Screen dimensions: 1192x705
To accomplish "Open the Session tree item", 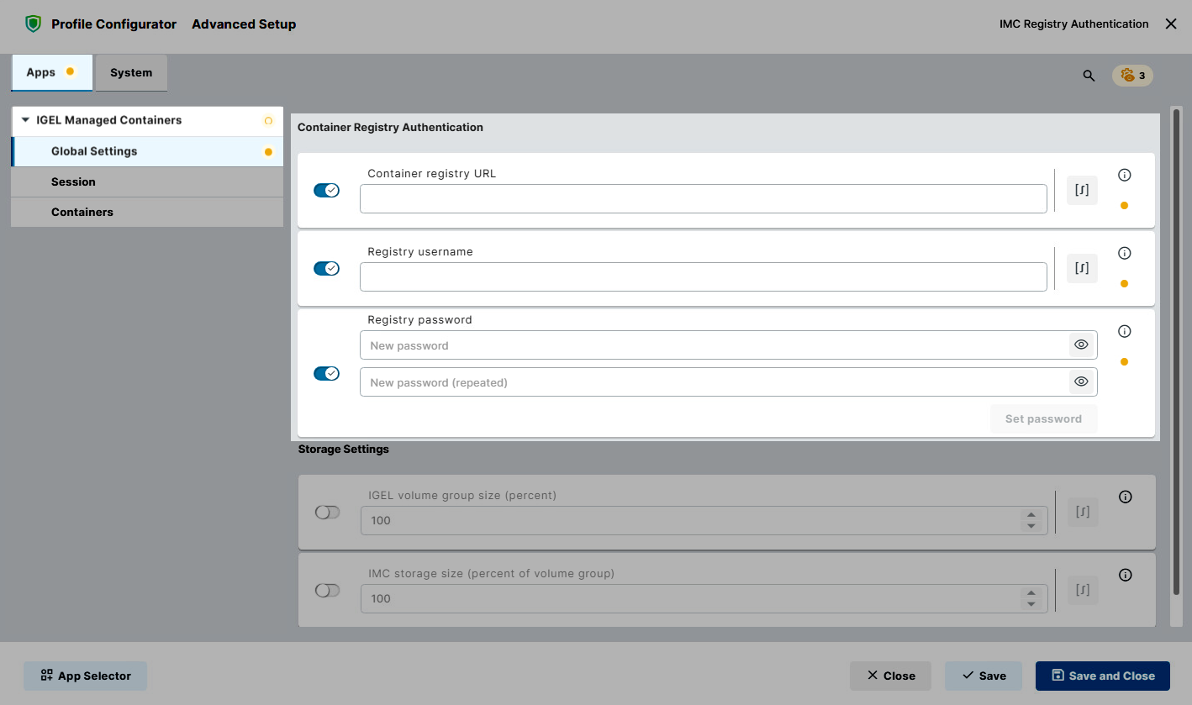I will (147, 182).
